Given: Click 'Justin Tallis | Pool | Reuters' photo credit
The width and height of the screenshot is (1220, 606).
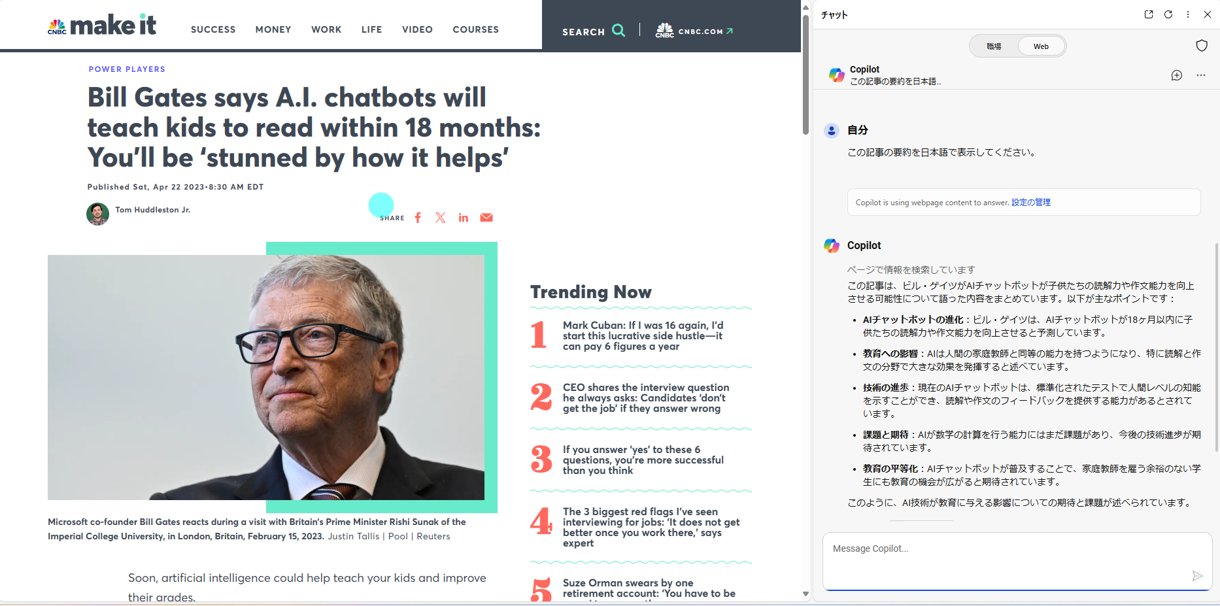Looking at the screenshot, I should (x=389, y=536).
